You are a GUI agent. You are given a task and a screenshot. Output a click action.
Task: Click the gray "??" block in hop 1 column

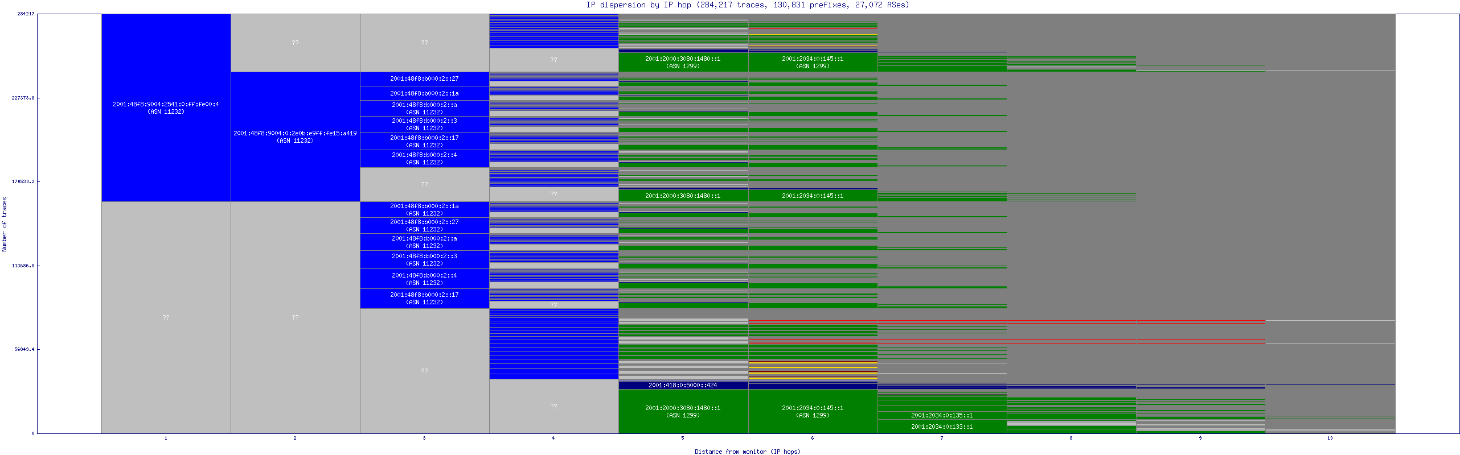[x=166, y=317]
